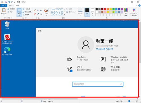Click トリミング to crop image

pyautogui.click(x=27, y=9)
